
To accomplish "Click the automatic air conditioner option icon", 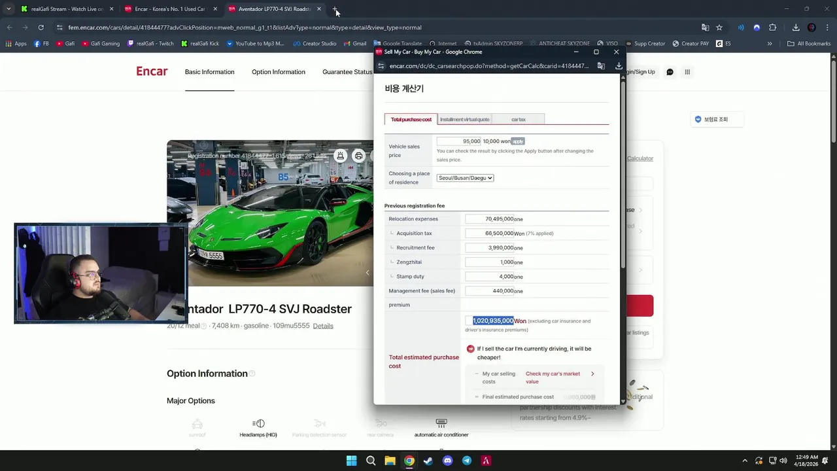I will [441, 423].
